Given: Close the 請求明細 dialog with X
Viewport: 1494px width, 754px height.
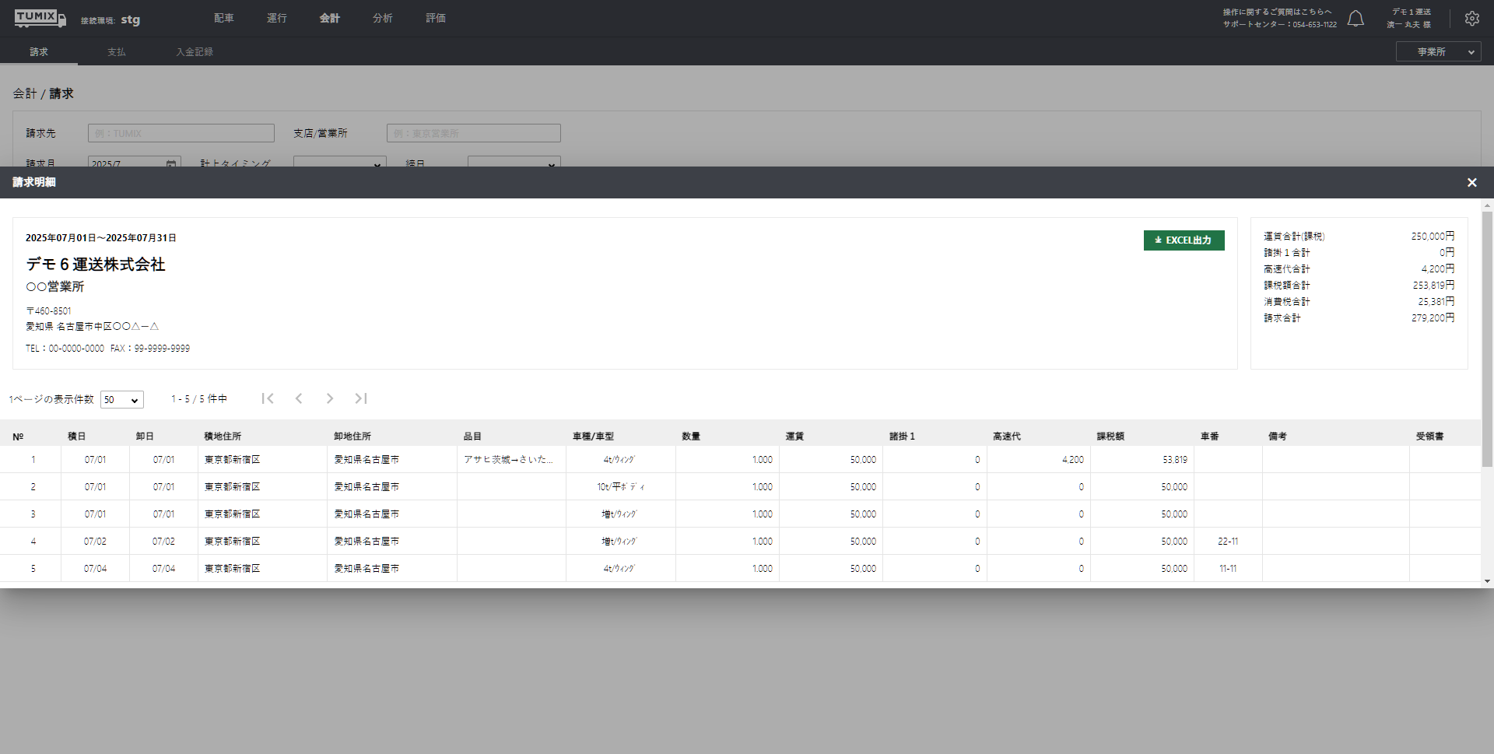Looking at the screenshot, I should click(1471, 182).
